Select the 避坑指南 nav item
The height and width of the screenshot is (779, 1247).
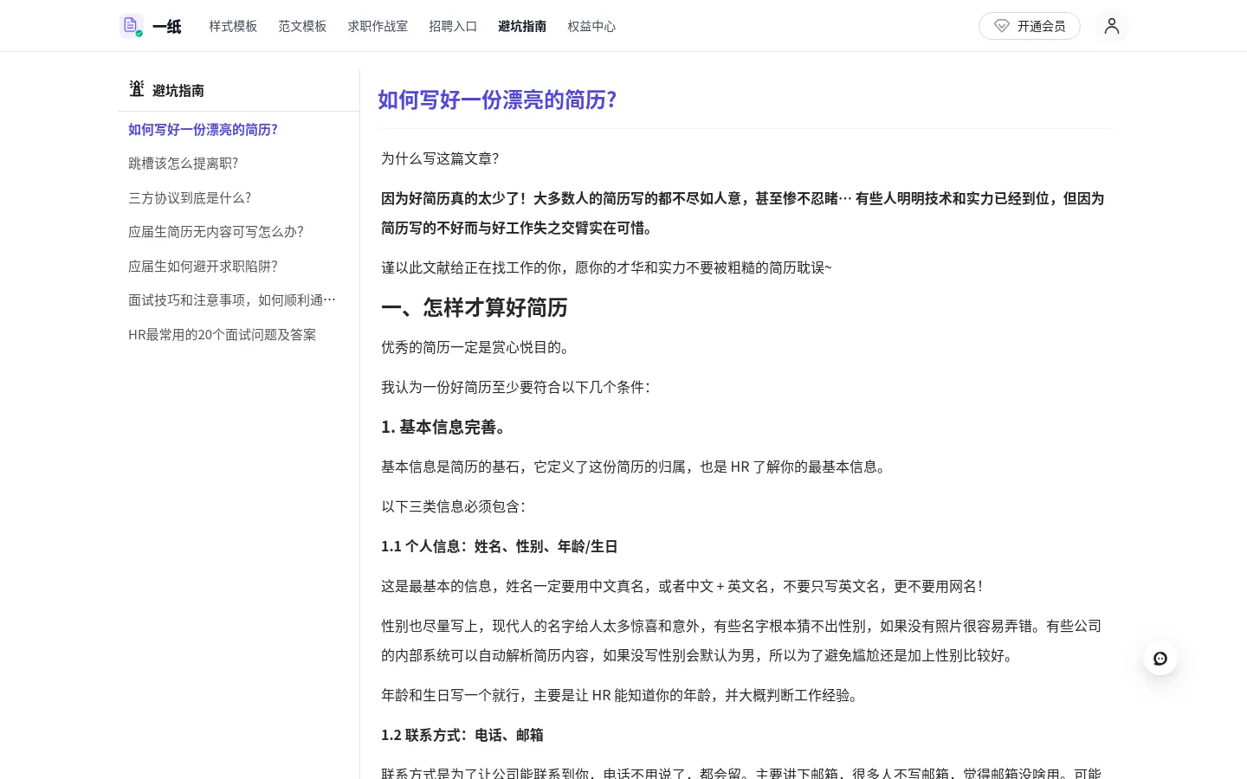(522, 26)
